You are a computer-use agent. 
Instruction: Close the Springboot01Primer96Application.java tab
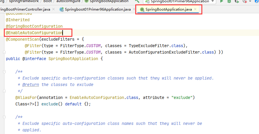(134, 9)
